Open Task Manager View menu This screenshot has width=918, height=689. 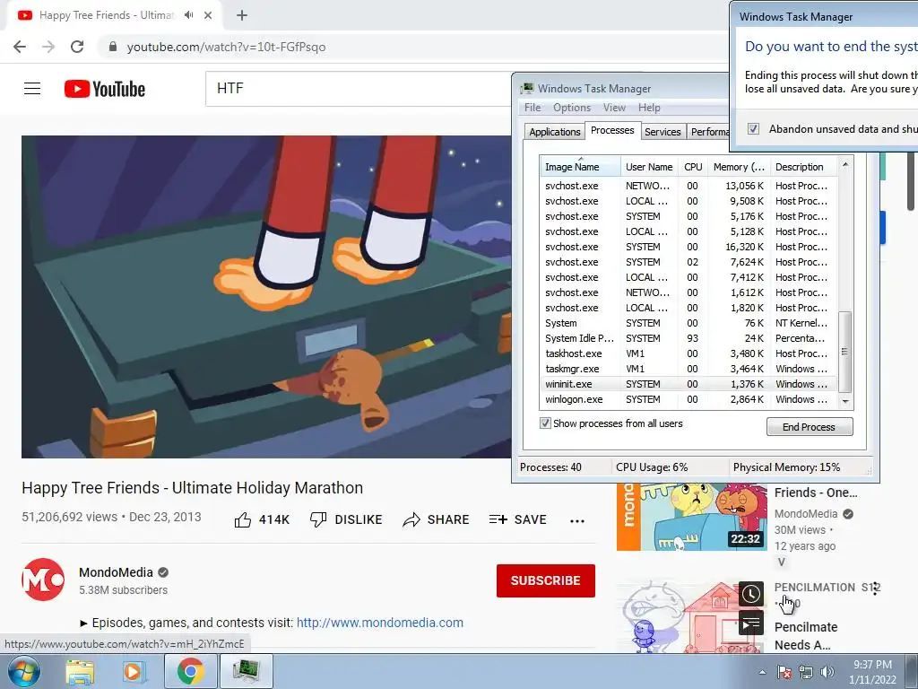coord(614,108)
